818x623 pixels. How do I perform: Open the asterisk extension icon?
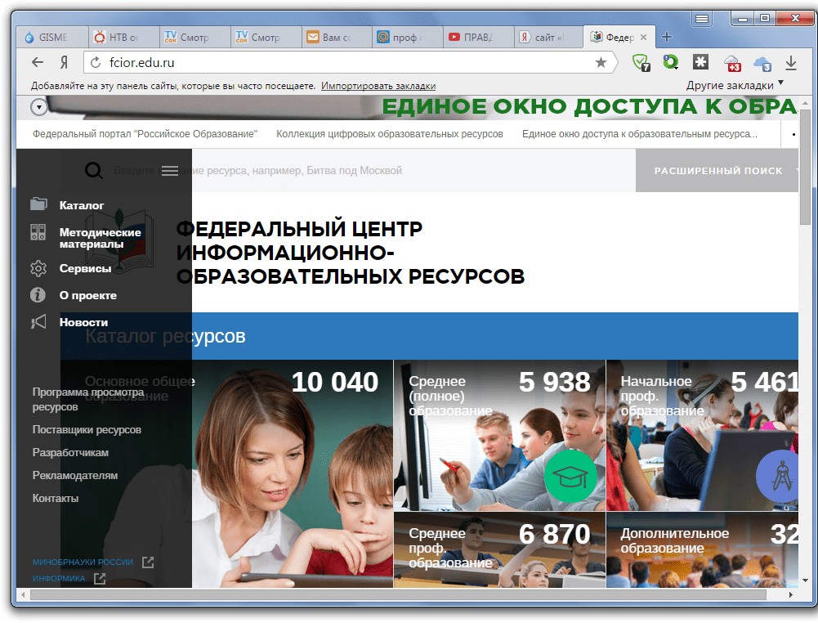coord(700,62)
